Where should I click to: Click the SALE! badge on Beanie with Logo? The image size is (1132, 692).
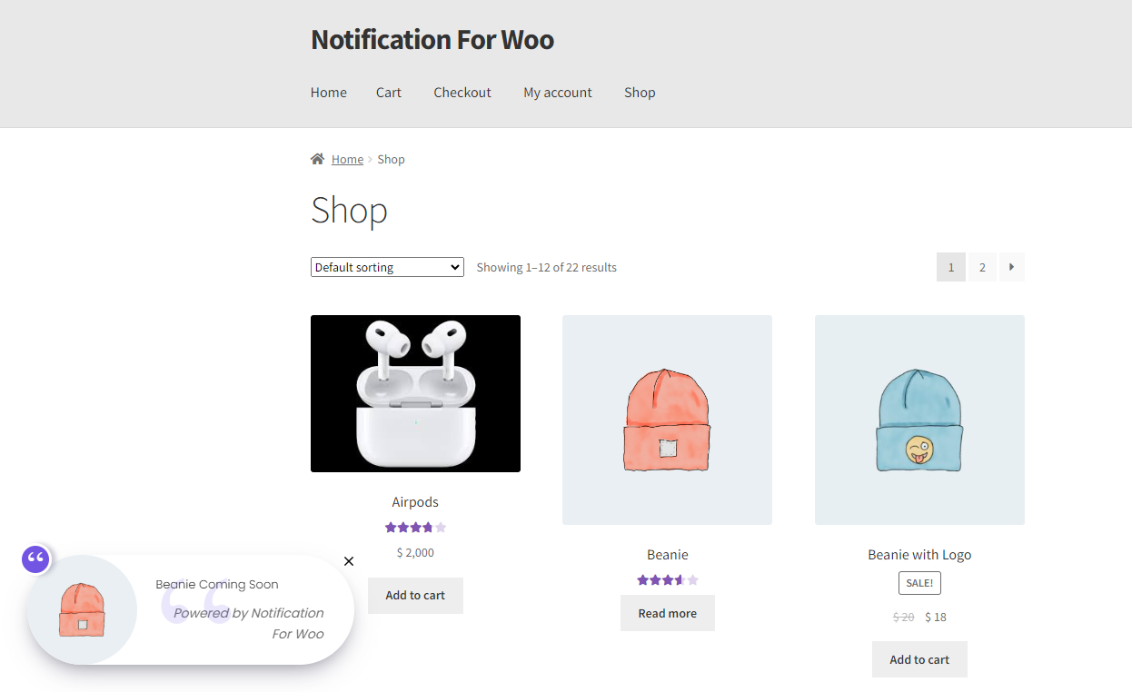(x=919, y=583)
